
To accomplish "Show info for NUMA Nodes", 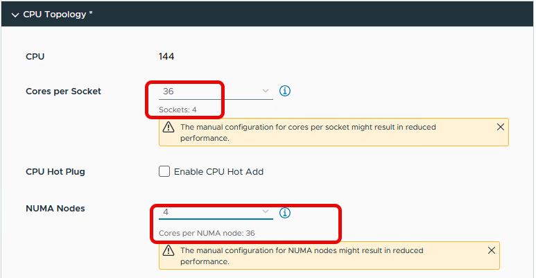I will click(284, 212).
